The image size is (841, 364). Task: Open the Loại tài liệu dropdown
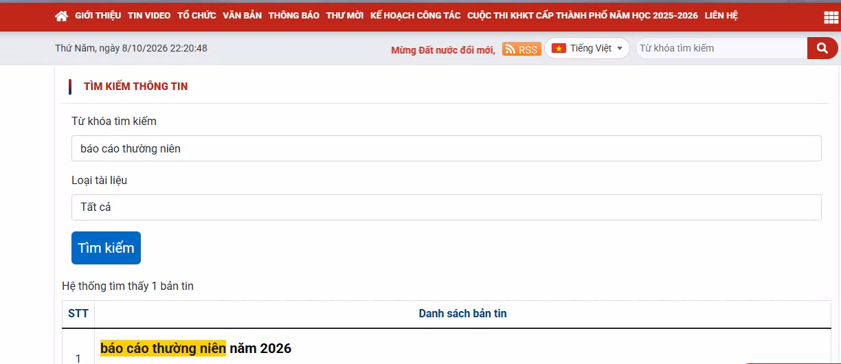447,207
